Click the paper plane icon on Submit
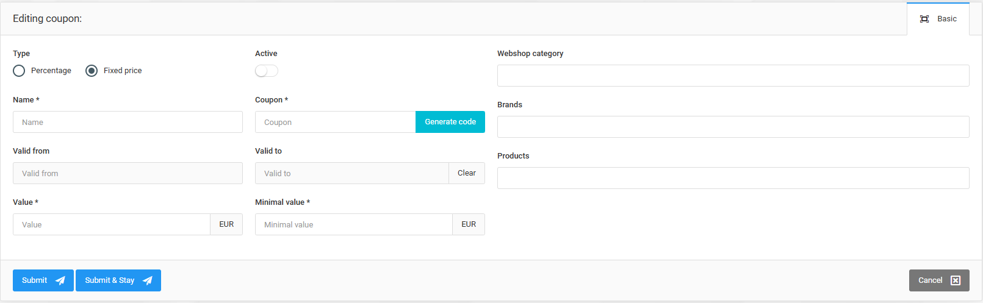 coord(60,280)
